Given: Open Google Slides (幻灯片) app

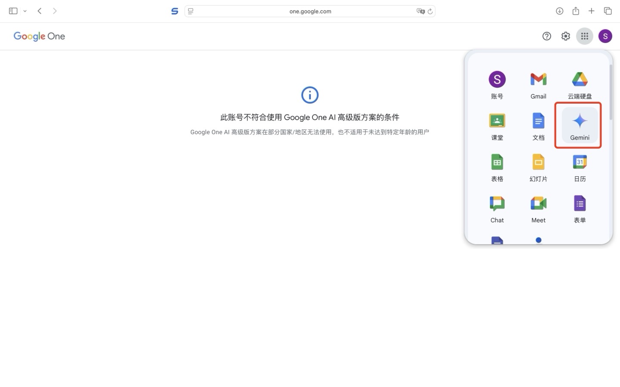Looking at the screenshot, I should pos(538,167).
